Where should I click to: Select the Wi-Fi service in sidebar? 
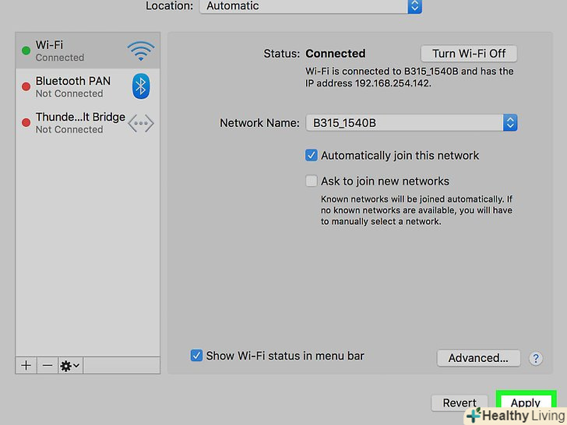pos(87,51)
